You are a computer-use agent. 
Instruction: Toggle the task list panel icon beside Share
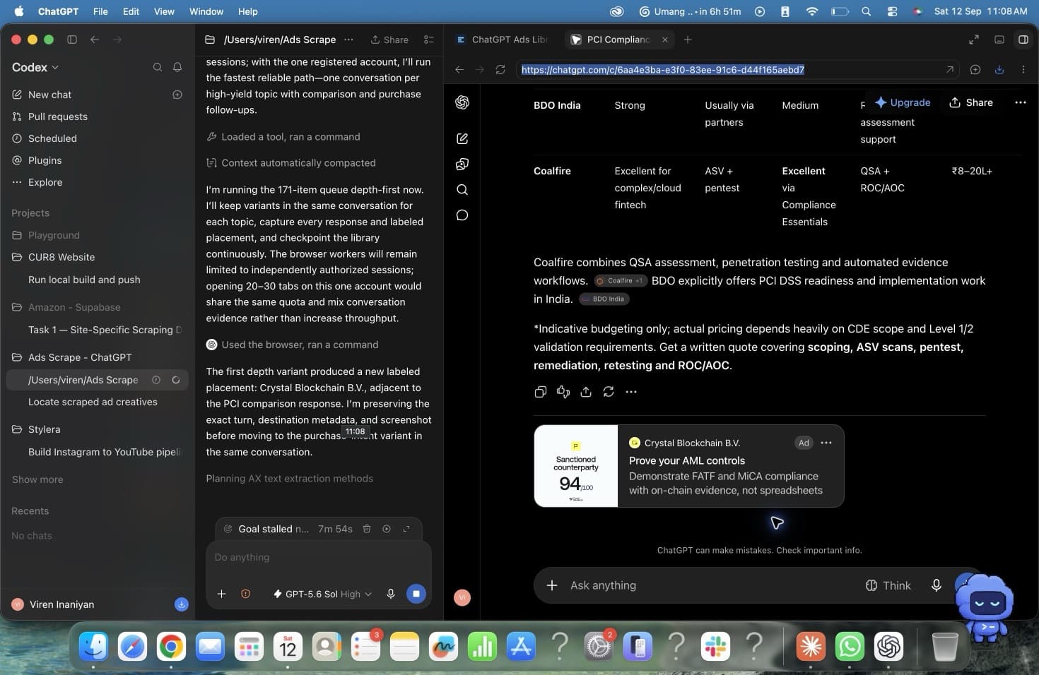[x=428, y=40]
